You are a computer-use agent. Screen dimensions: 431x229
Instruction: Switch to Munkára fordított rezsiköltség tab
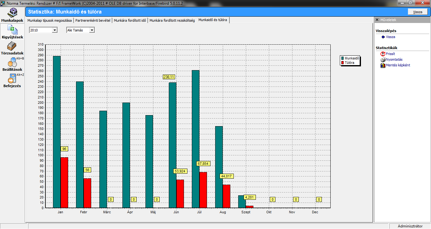point(172,20)
